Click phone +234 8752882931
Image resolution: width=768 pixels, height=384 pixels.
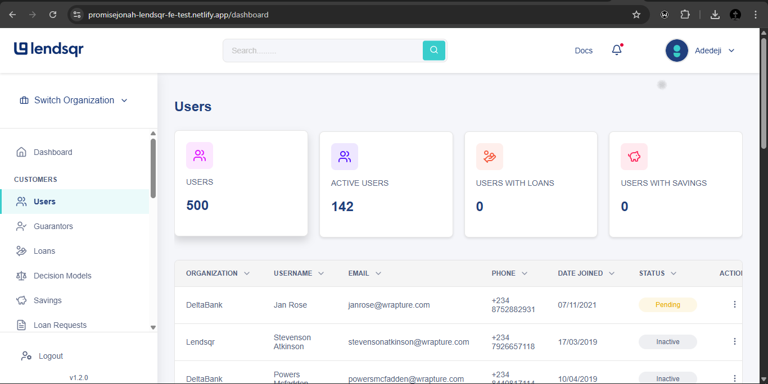tap(513, 305)
